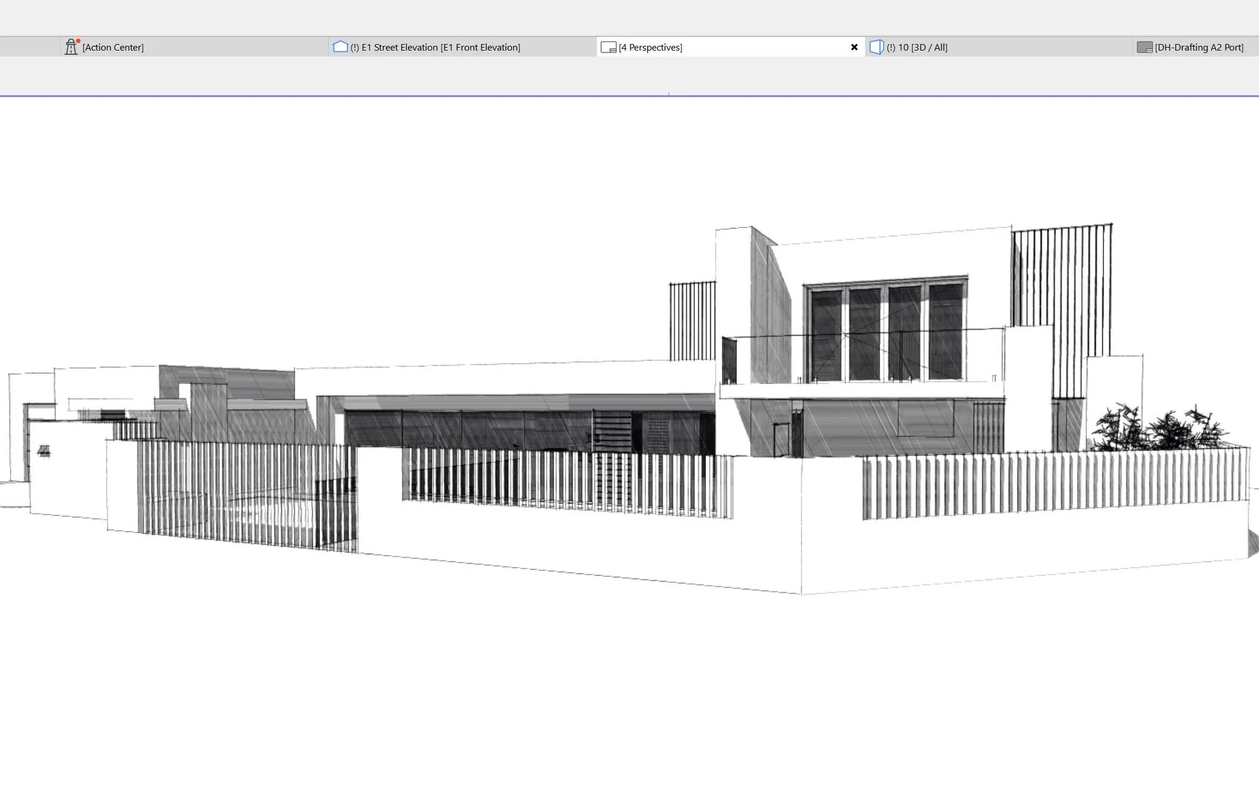
Task: Select the 4 Perspectives tab label
Action: pos(651,47)
